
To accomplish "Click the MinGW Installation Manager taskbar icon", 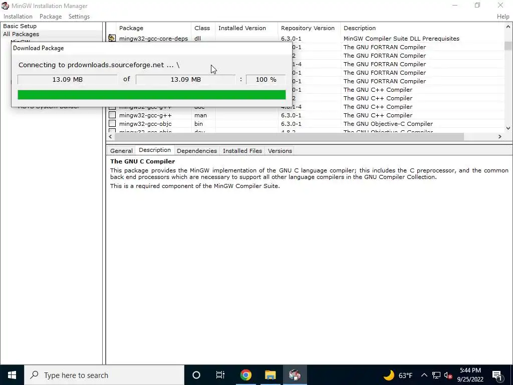I will (295, 375).
